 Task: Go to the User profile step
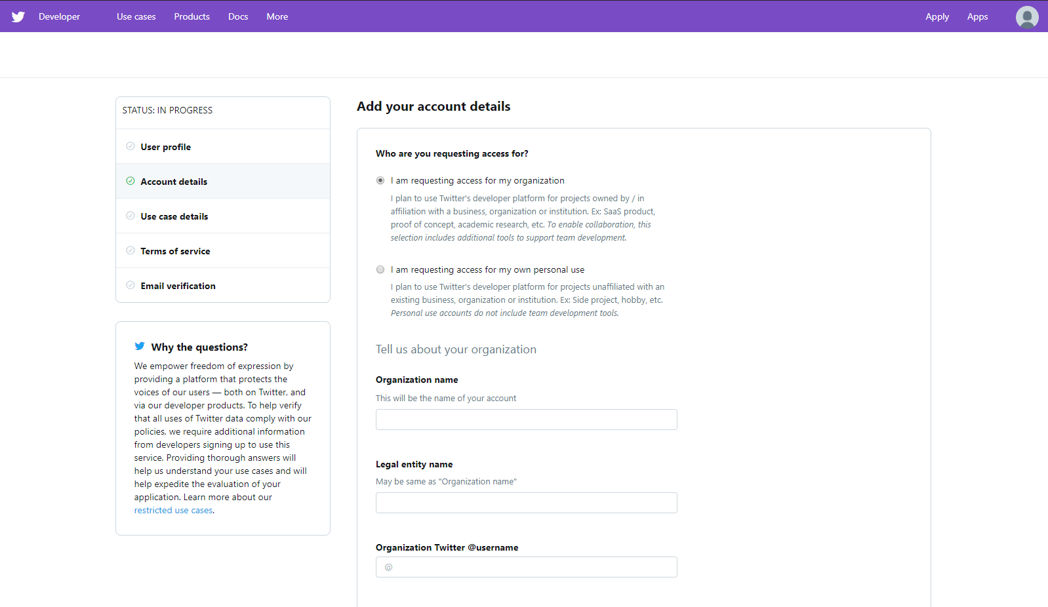tap(223, 147)
